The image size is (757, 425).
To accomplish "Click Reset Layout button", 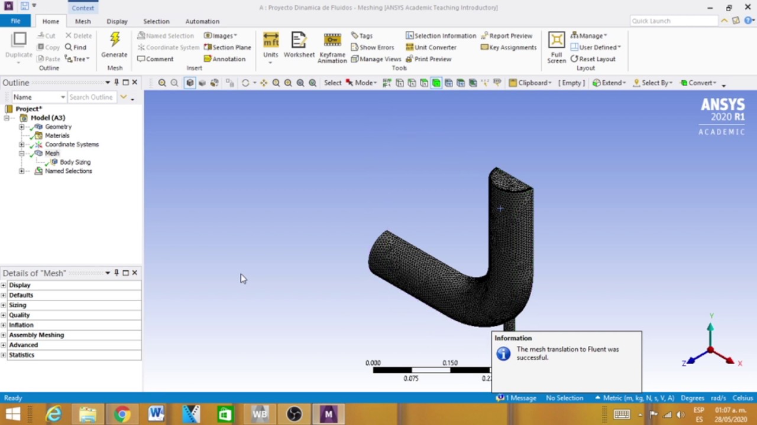I will (593, 59).
